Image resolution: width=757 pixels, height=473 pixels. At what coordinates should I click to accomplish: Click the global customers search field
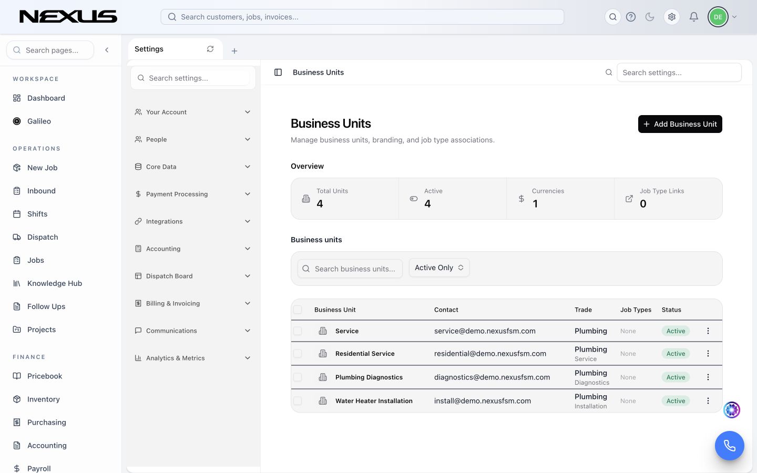pos(362,17)
